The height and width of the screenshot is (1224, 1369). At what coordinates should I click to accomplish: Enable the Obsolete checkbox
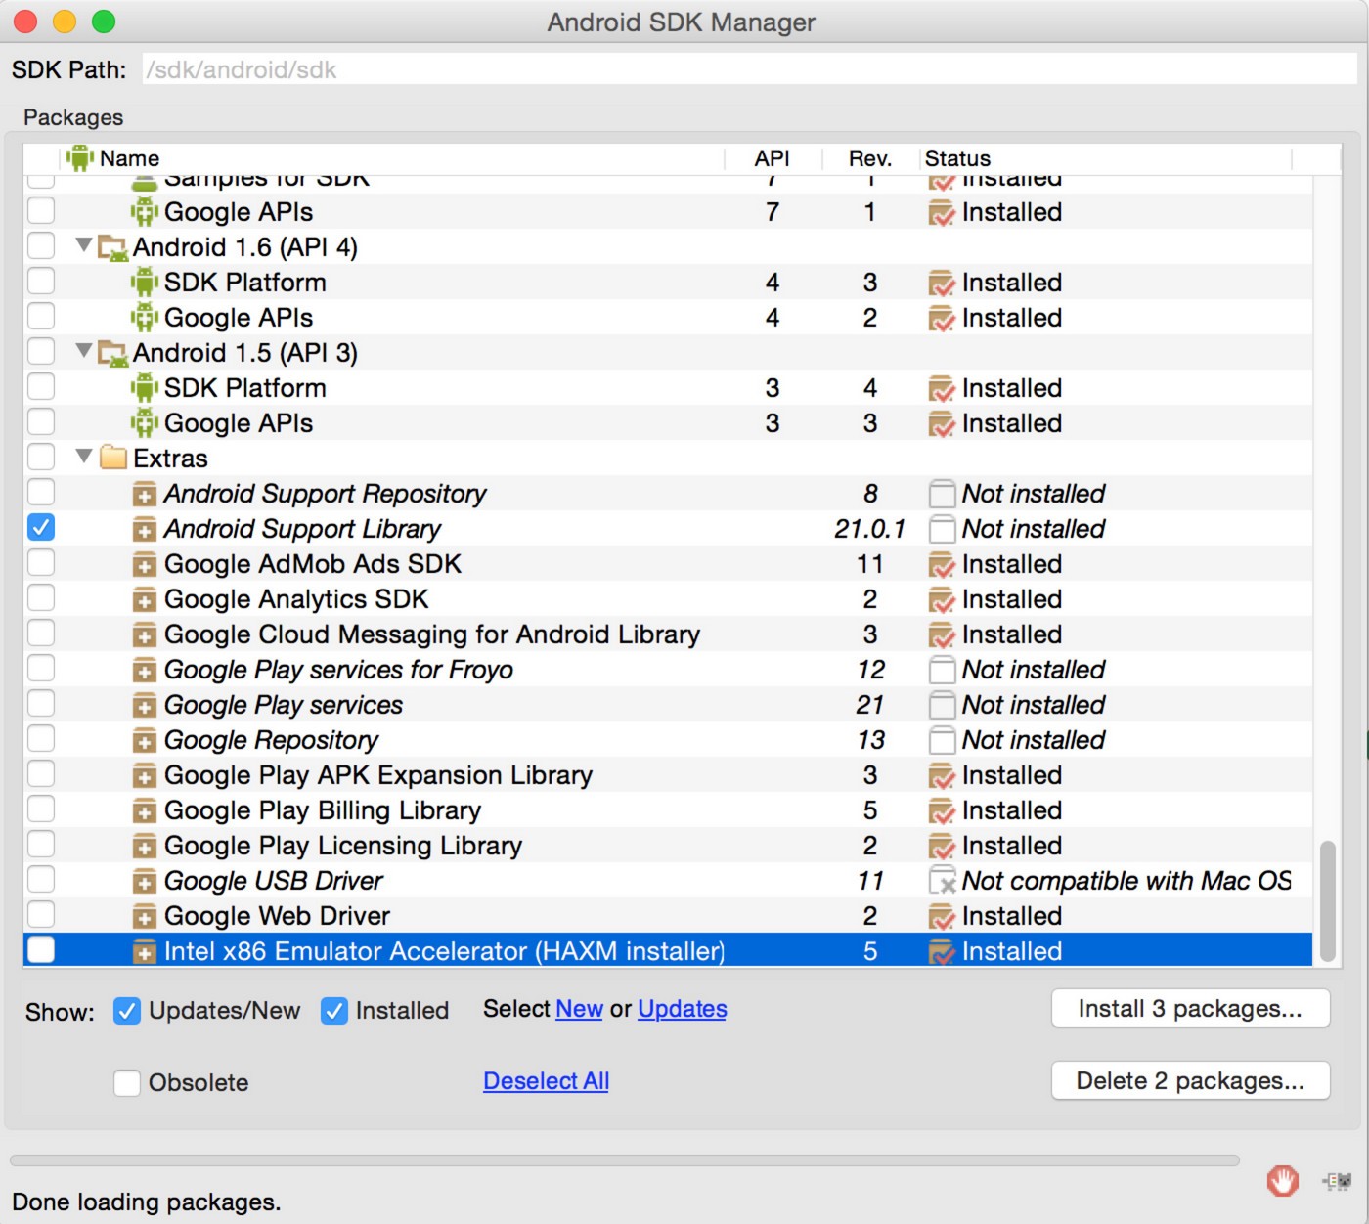pos(127,1083)
